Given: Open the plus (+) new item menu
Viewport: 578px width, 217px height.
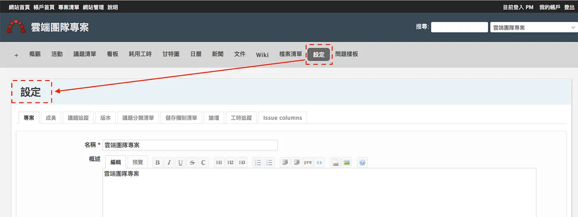Looking at the screenshot, I should point(17,55).
